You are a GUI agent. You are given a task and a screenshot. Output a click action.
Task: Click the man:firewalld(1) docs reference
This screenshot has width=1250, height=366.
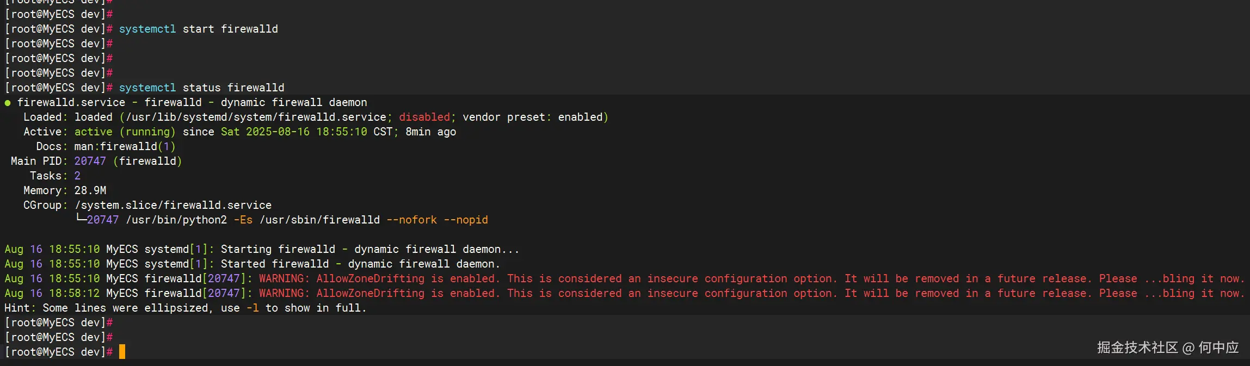click(x=125, y=146)
